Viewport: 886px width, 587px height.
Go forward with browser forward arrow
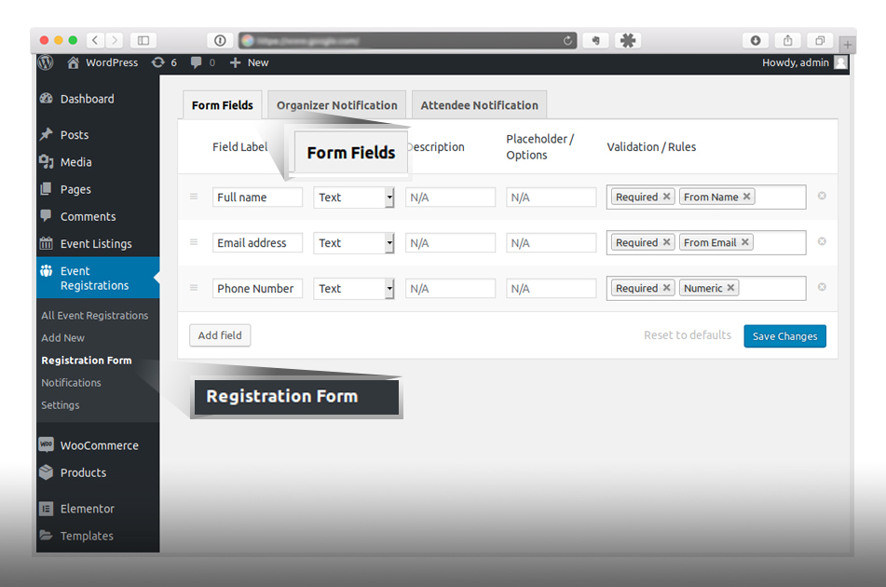tap(115, 40)
